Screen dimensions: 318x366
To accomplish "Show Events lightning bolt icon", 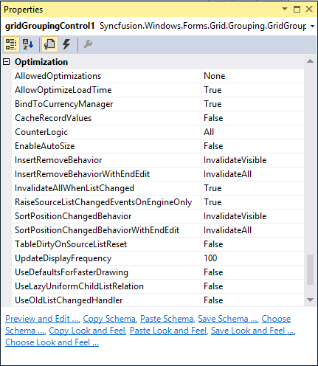I will tap(66, 44).
